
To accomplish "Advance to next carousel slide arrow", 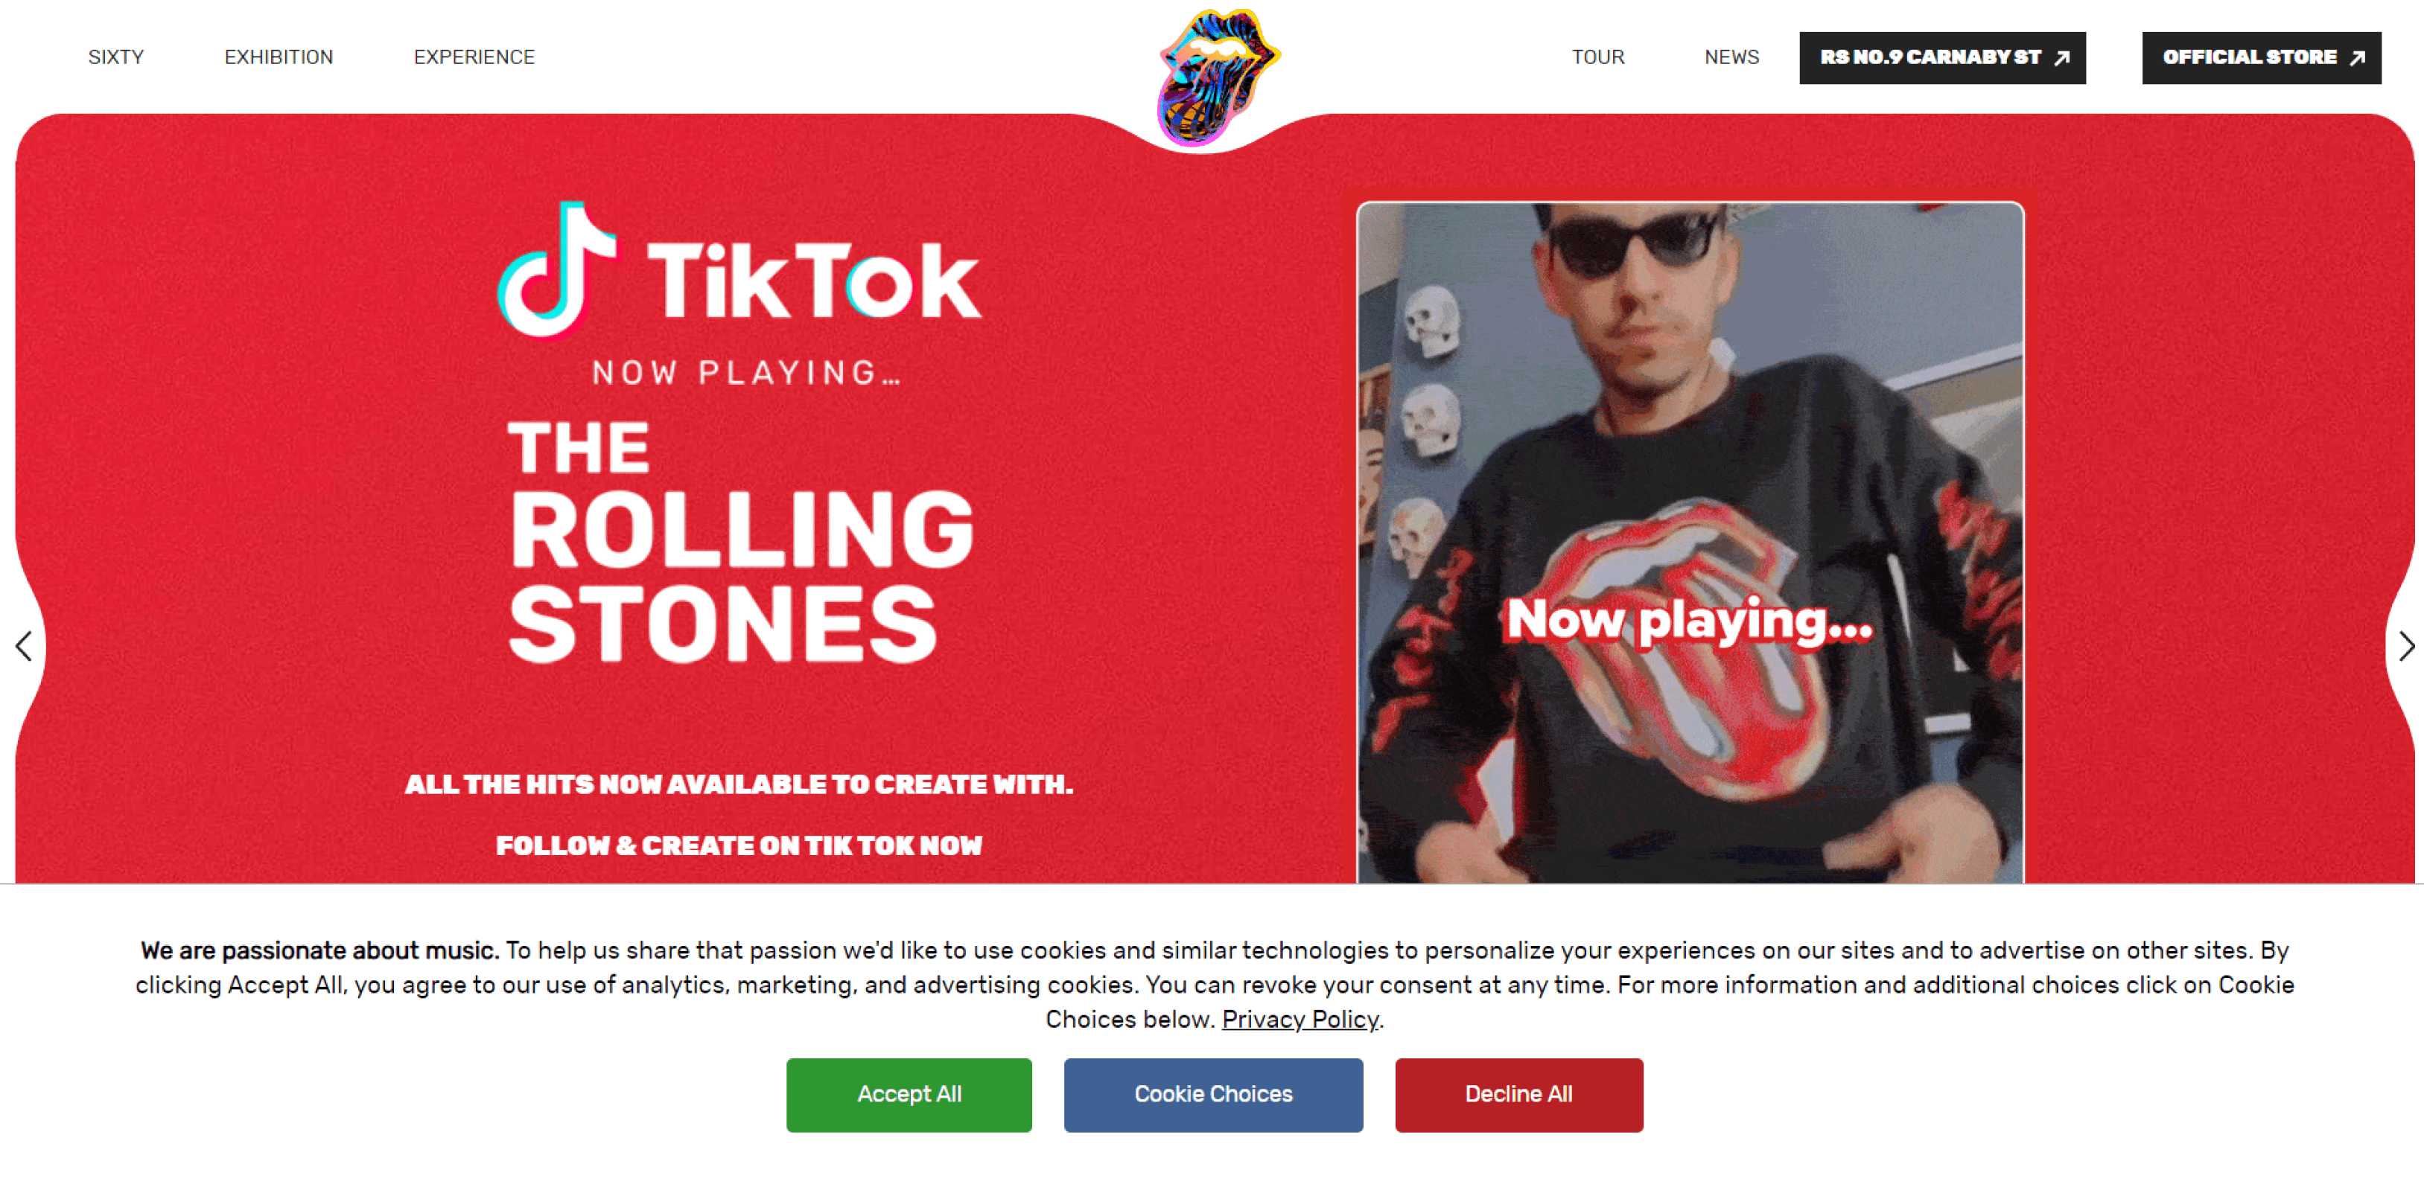I will tap(2406, 646).
